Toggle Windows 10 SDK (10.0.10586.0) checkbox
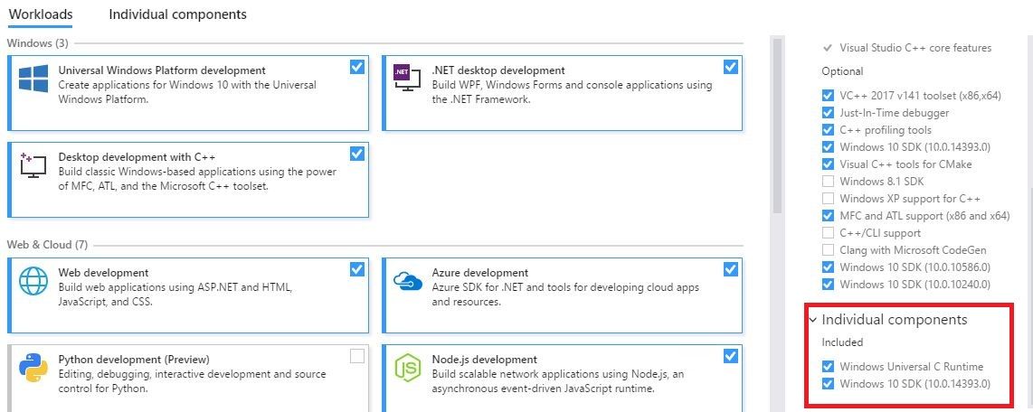The image size is (1033, 412). tap(828, 267)
